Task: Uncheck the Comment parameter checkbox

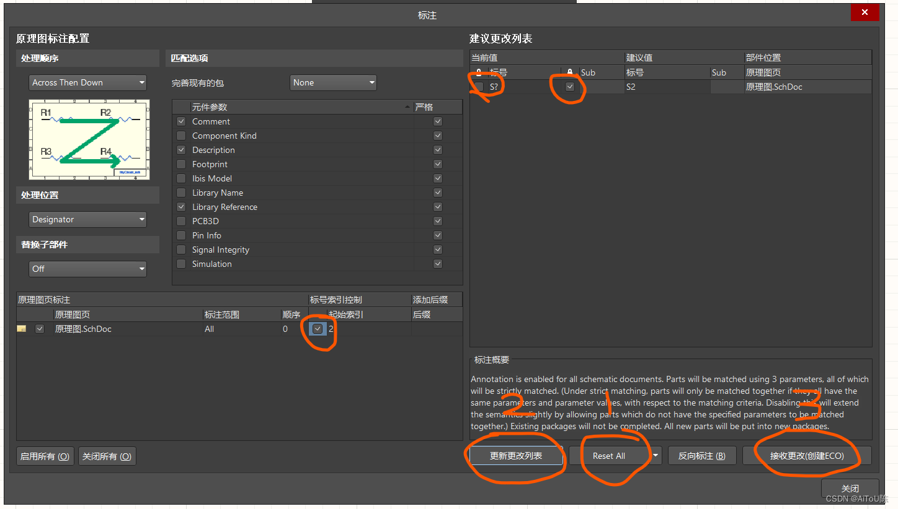Action: (x=181, y=121)
